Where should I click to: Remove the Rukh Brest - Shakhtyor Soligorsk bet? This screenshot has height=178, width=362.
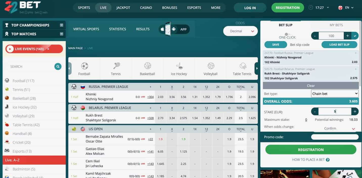[356, 69]
